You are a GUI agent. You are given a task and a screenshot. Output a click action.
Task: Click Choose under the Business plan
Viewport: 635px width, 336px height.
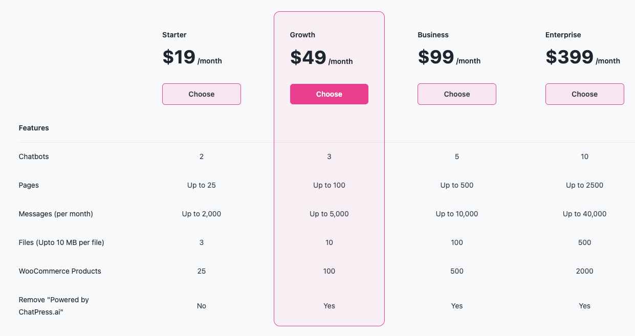[x=456, y=94]
